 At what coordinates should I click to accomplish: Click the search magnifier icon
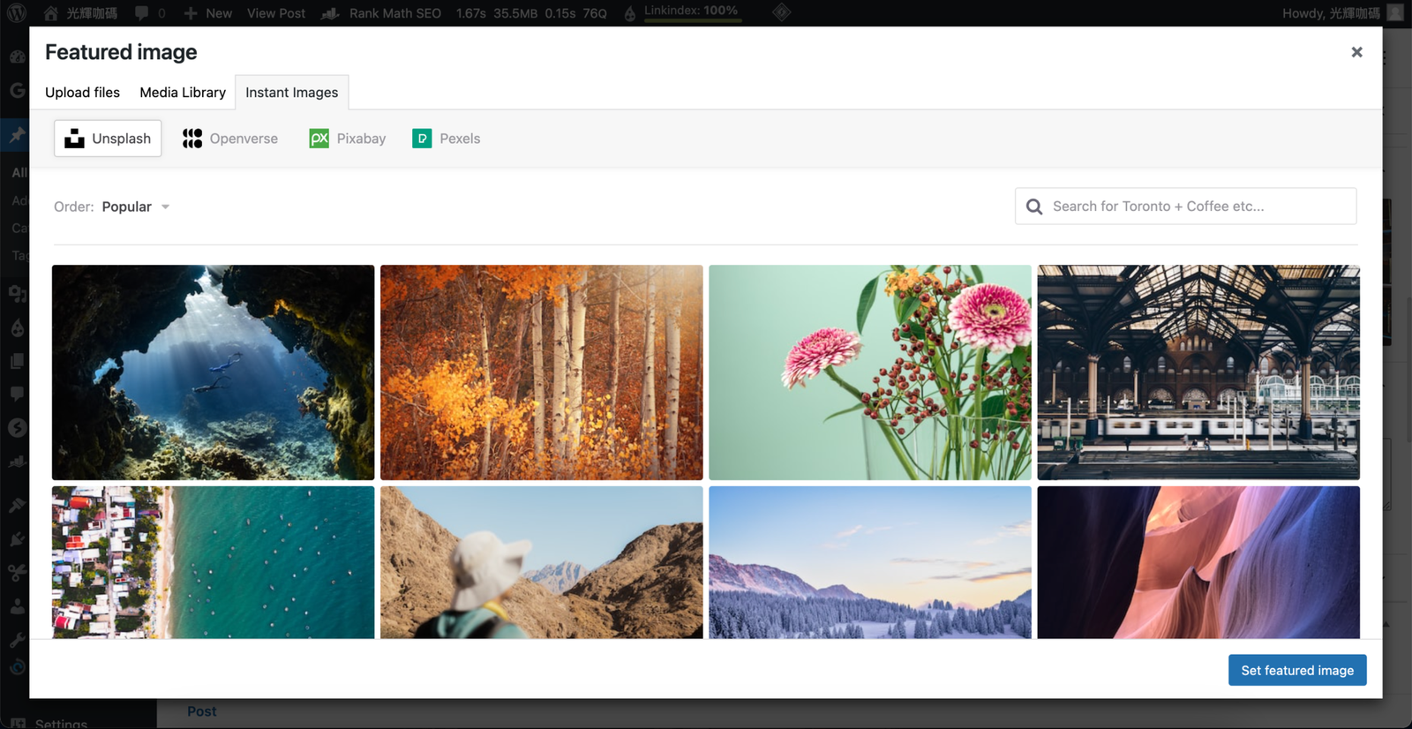click(x=1034, y=207)
